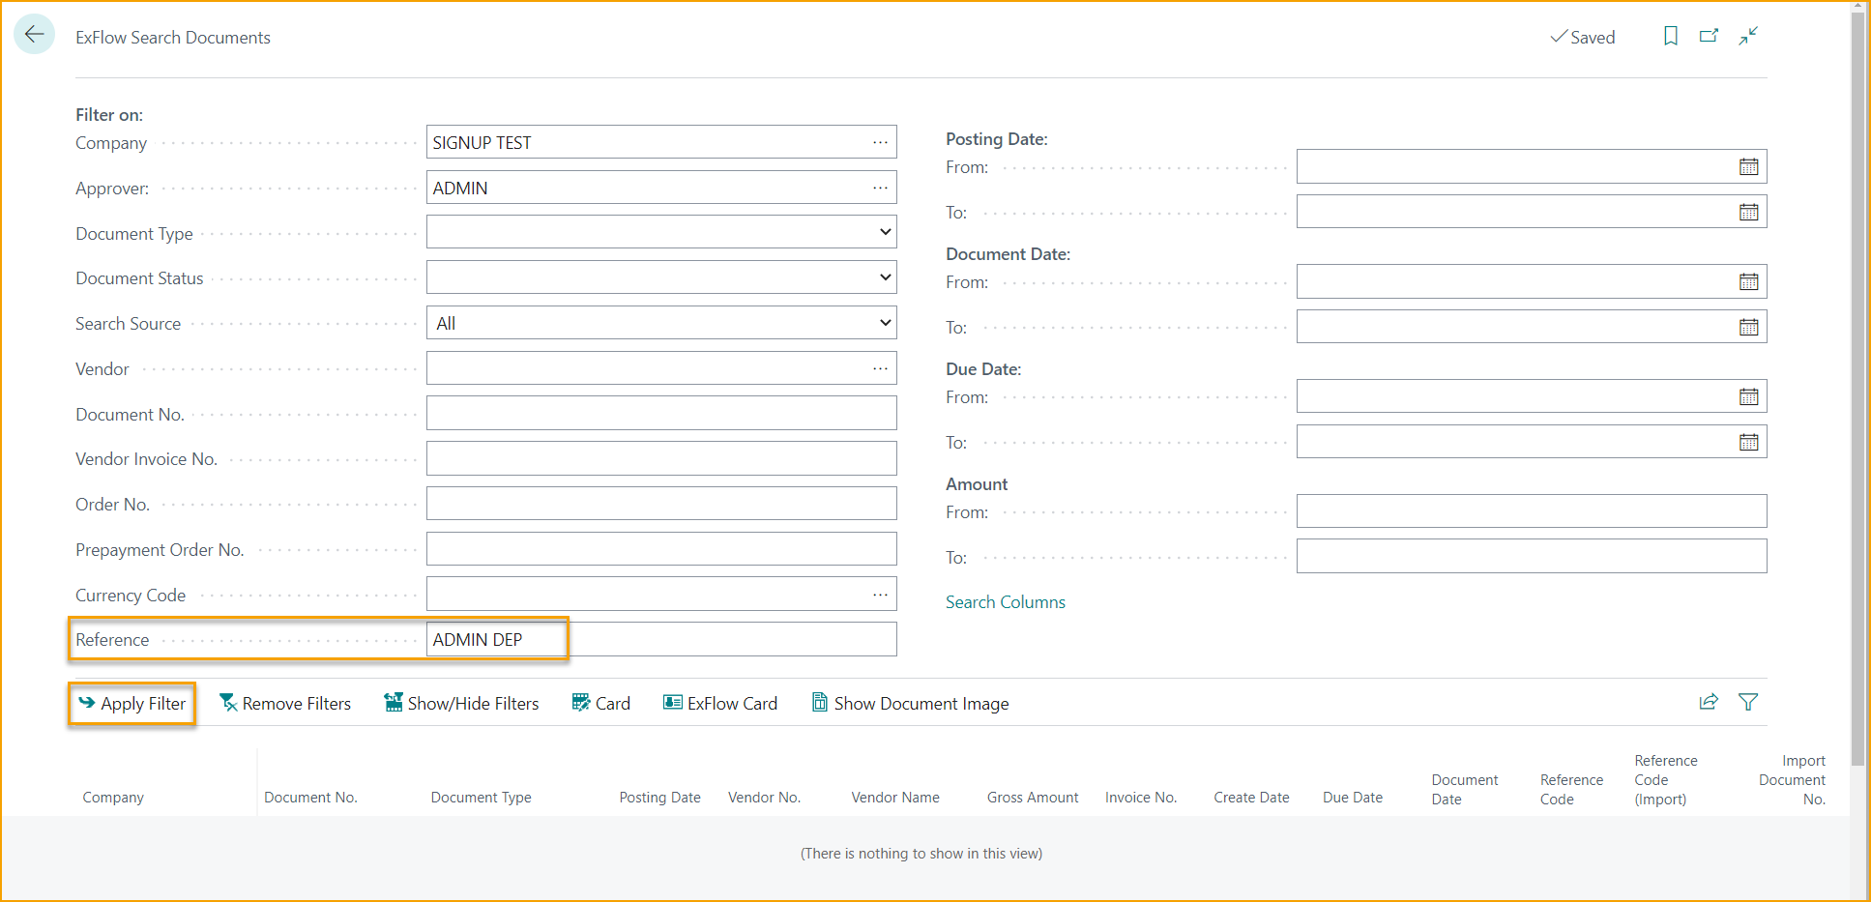The height and width of the screenshot is (902, 1871).
Task: Open the Posting Date From calendar picker
Action: point(1748,165)
